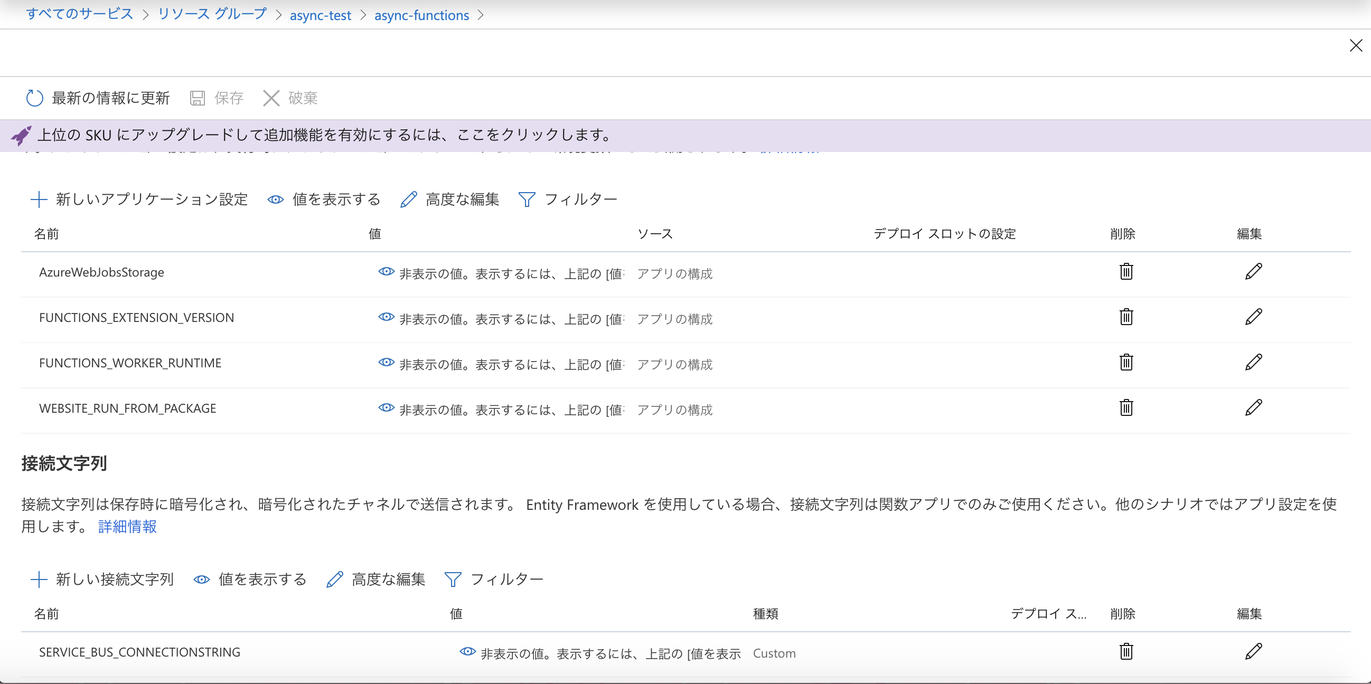Image resolution: width=1371 pixels, height=684 pixels.
Task: Click 最新の情報に更新 refresh button
Action: pos(98,98)
